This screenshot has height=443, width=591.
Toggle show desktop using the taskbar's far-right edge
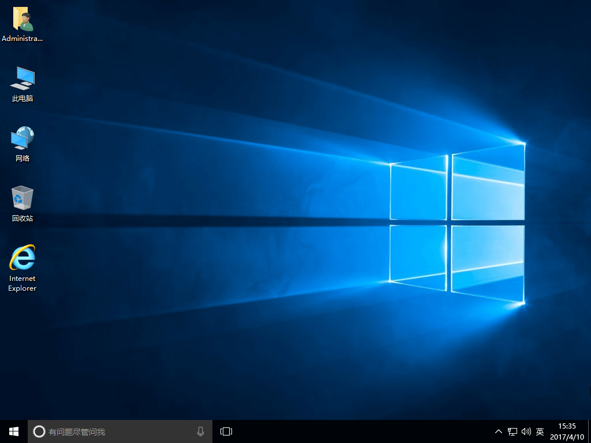(589, 431)
